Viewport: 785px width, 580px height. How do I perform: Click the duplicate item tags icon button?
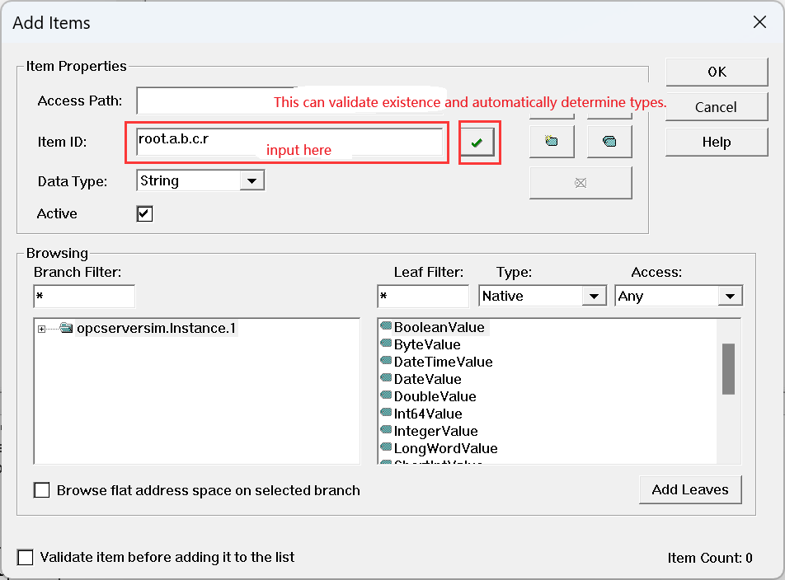[x=609, y=142]
